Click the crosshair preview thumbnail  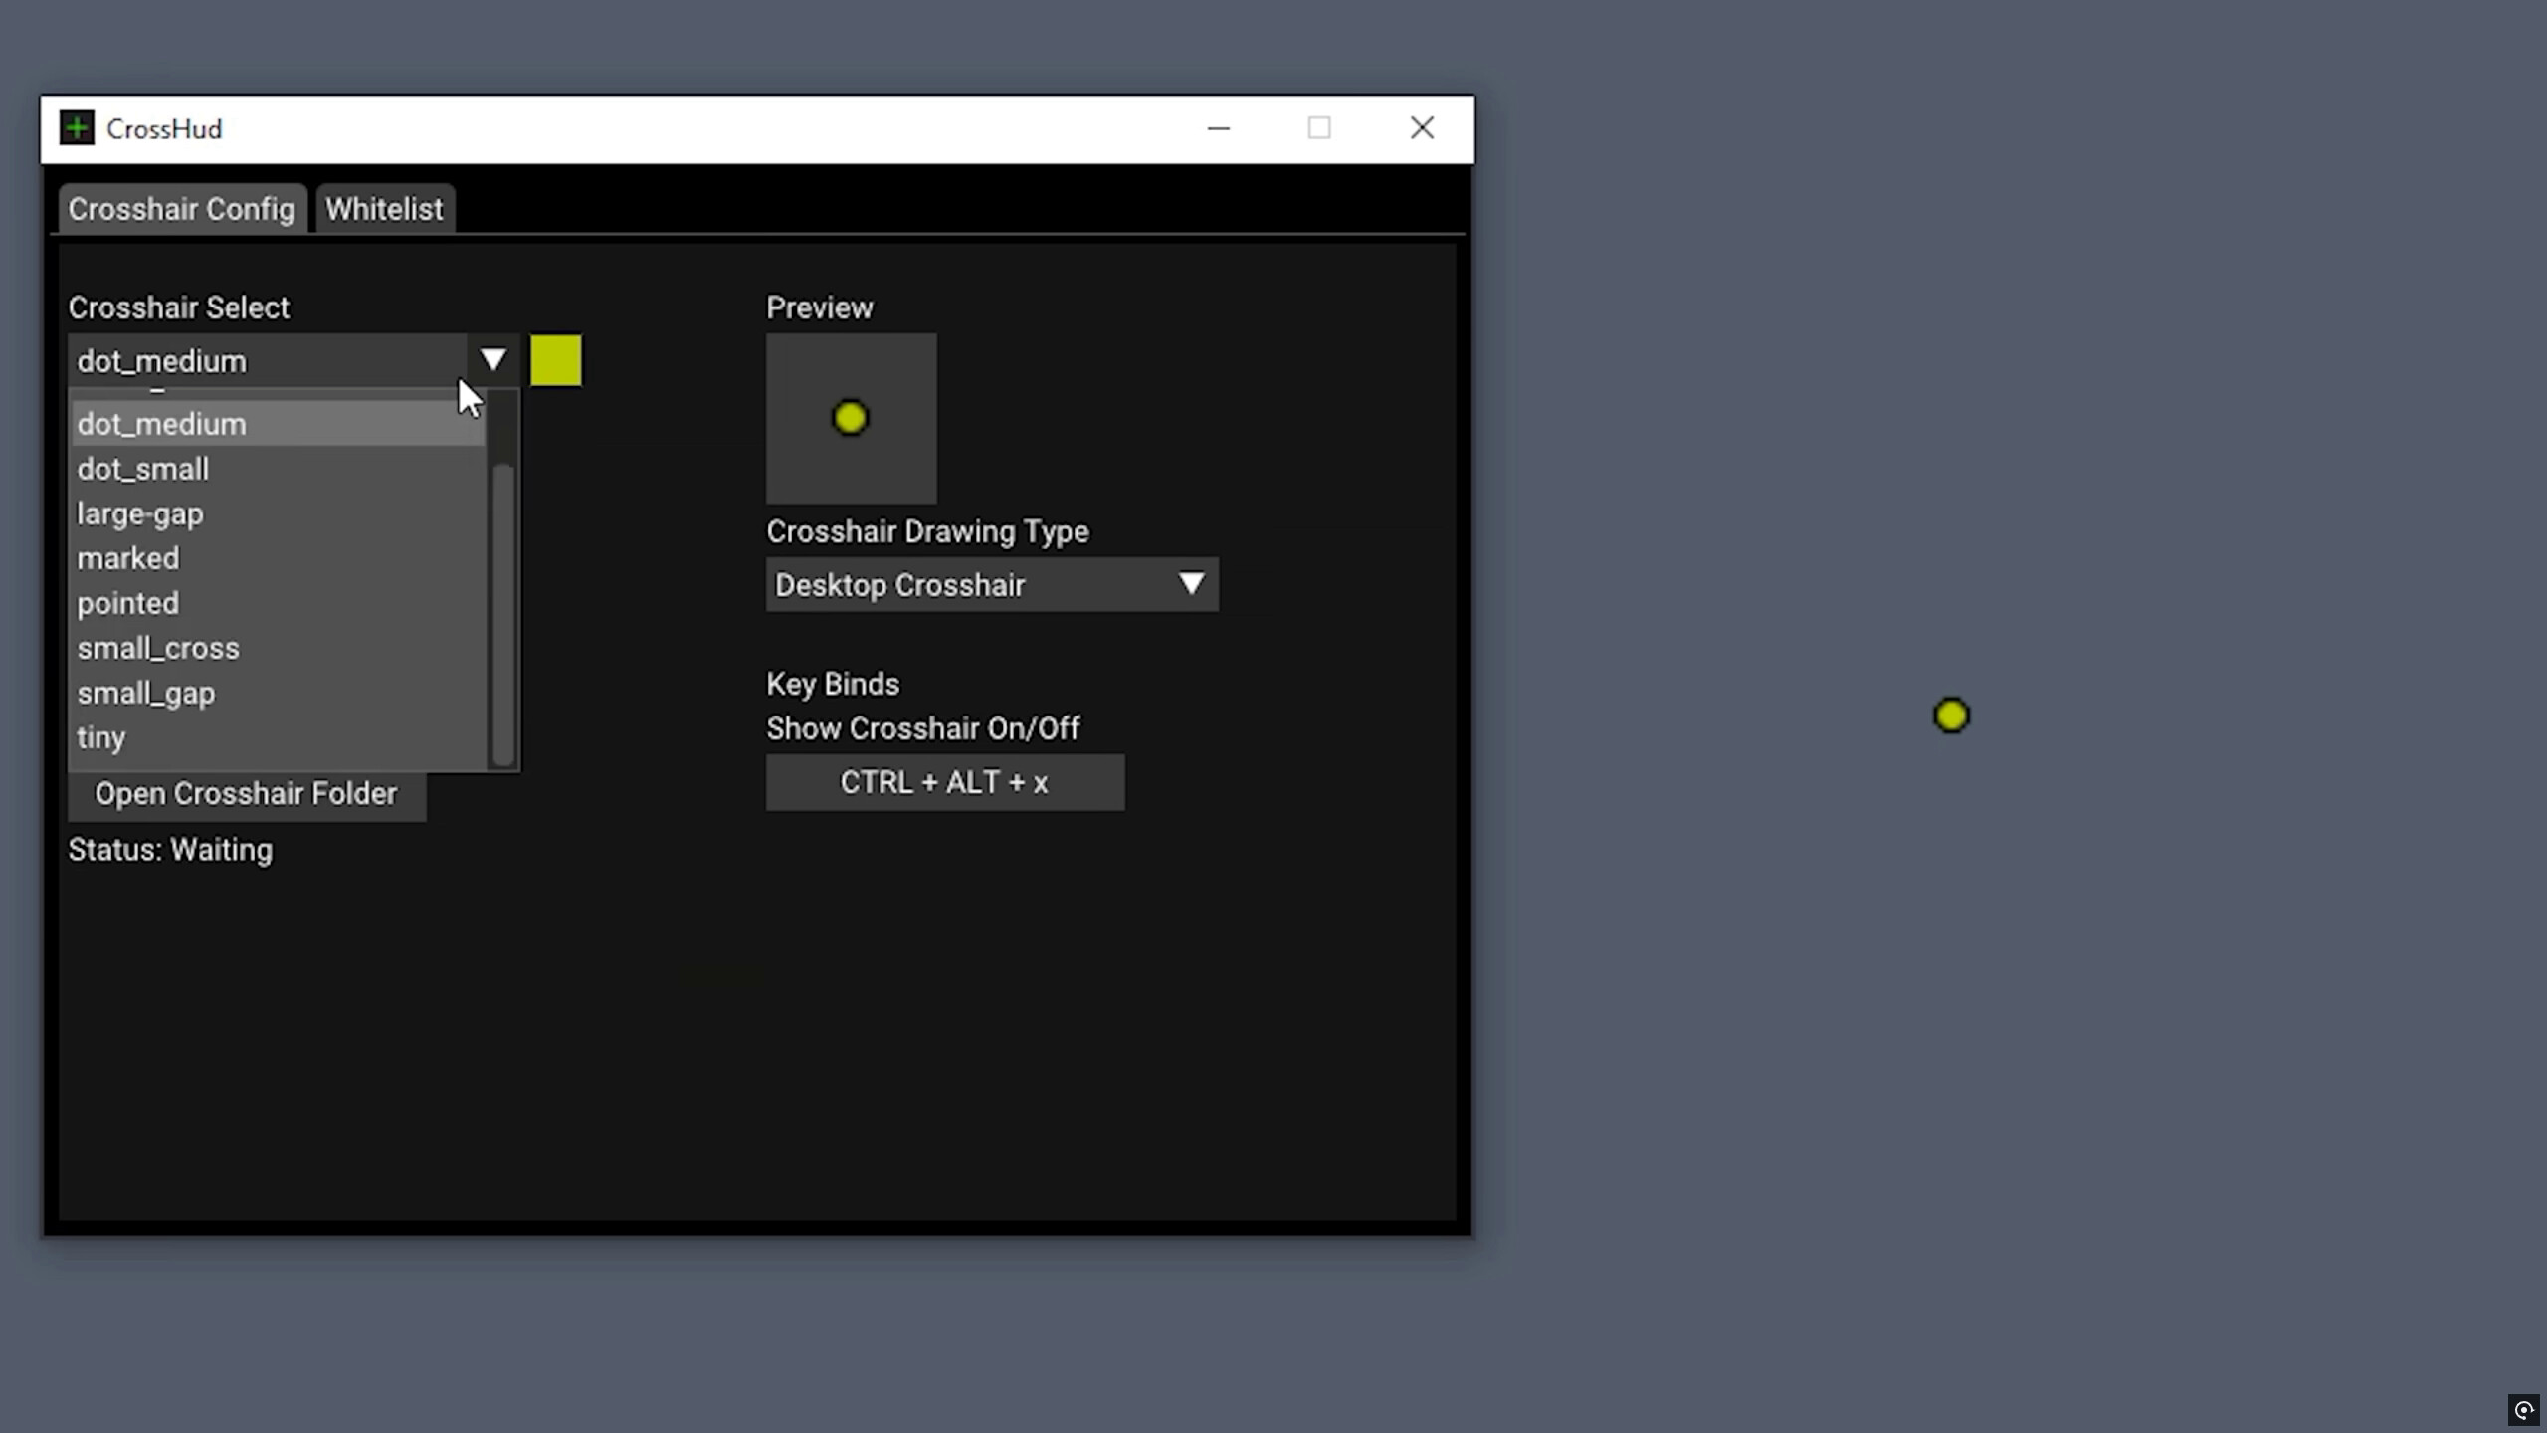[851, 418]
